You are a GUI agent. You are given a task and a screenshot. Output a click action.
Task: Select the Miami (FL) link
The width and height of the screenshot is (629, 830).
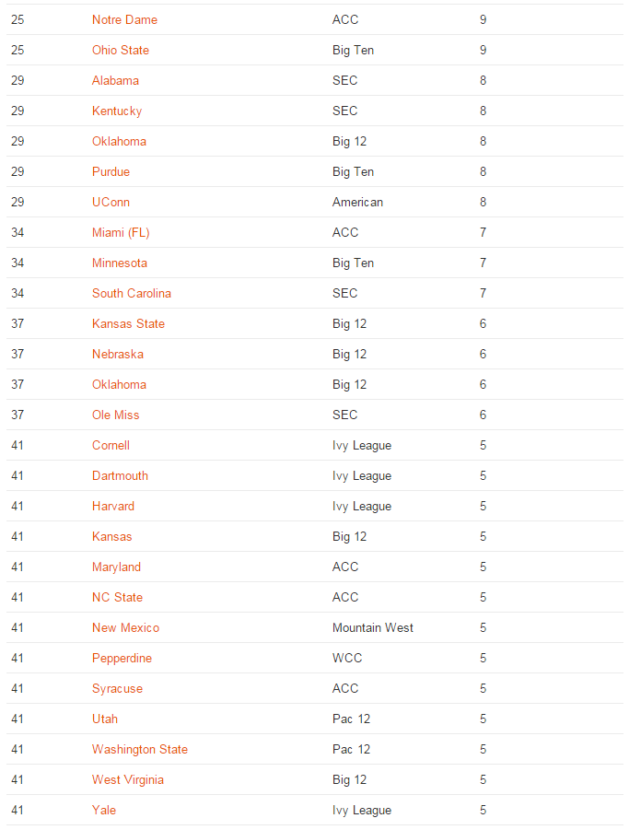pyautogui.click(x=121, y=232)
